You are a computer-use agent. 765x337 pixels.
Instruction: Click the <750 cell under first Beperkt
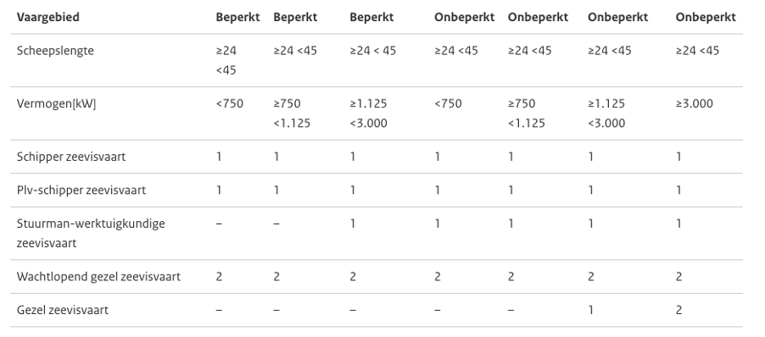(x=229, y=104)
